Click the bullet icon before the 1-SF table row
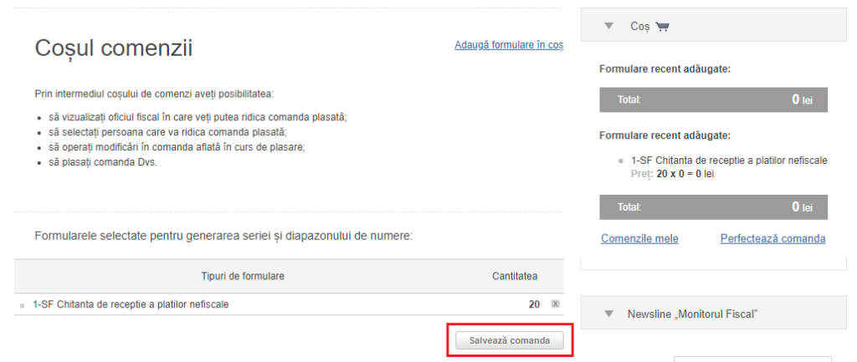Screen dimensions: 857x362 [x=23, y=306]
